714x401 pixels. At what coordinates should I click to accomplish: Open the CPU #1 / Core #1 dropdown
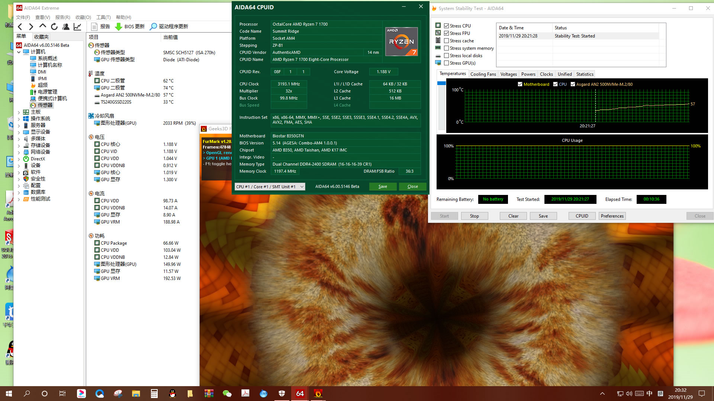(x=270, y=187)
